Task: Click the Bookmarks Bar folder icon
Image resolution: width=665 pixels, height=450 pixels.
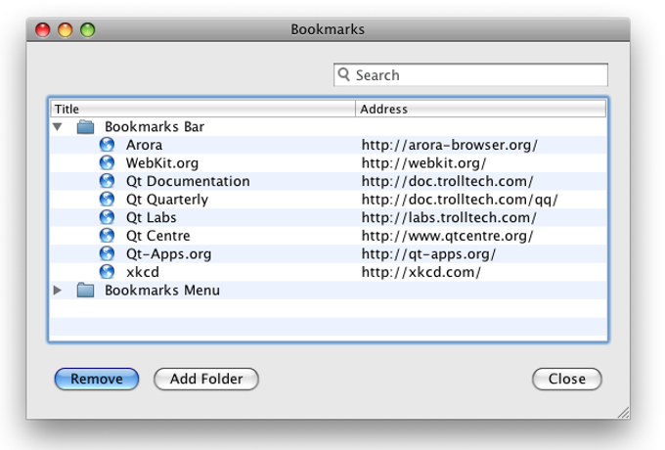Action: click(85, 127)
